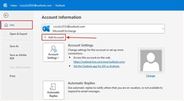Open the Info tab
Image resolution: width=184 pixels, height=101 pixels.
(17, 25)
